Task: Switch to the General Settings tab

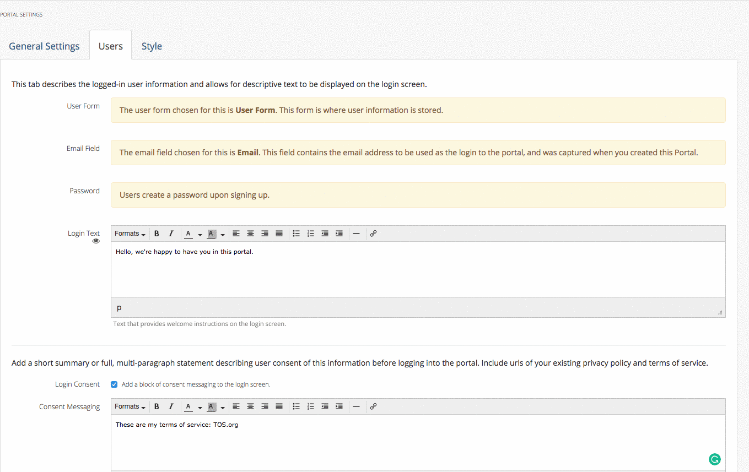Action: pos(44,46)
